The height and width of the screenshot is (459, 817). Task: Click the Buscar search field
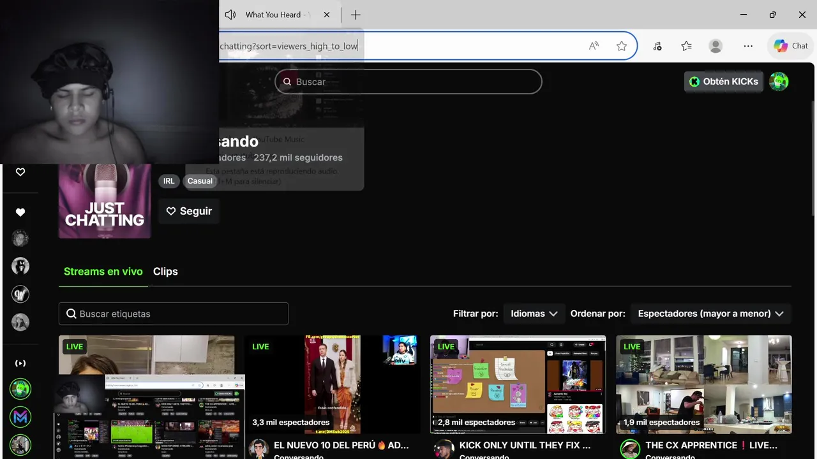pyautogui.click(x=408, y=82)
